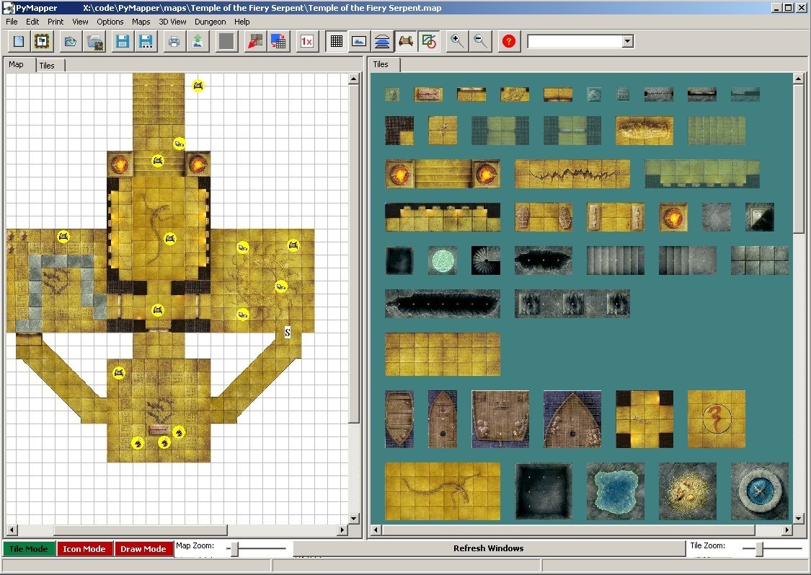Open a map file with folder icon
The width and height of the screenshot is (811, 575).
coord(71,41)
